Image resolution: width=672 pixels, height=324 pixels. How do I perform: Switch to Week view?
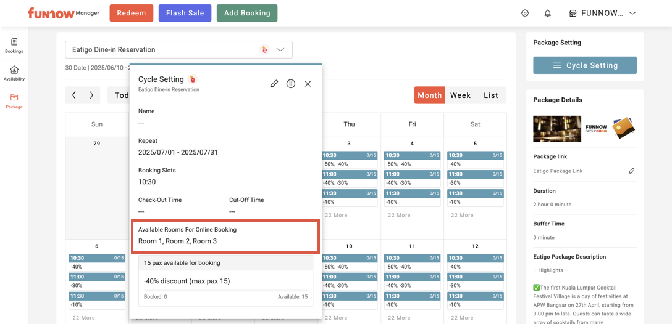(460, 95)
